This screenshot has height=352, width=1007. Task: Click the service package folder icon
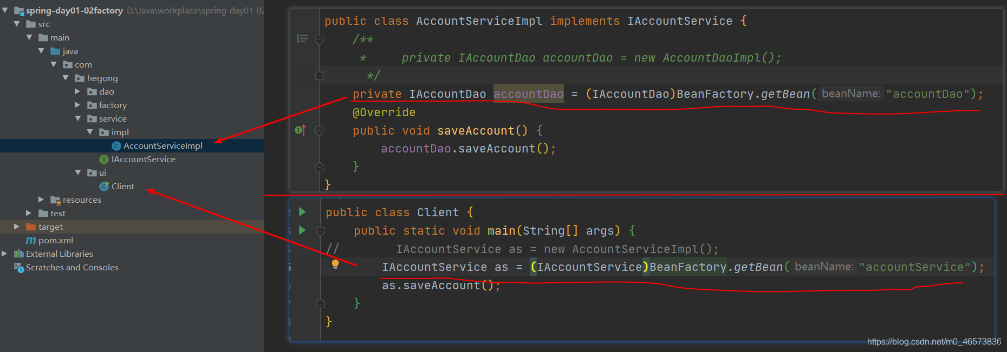tap(92, 119)
